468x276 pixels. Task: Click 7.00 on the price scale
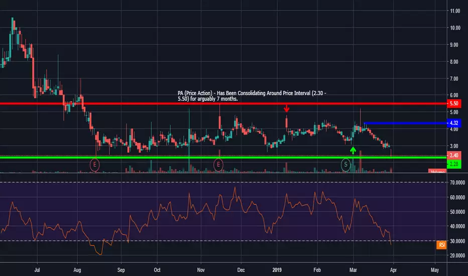[454, 79]
